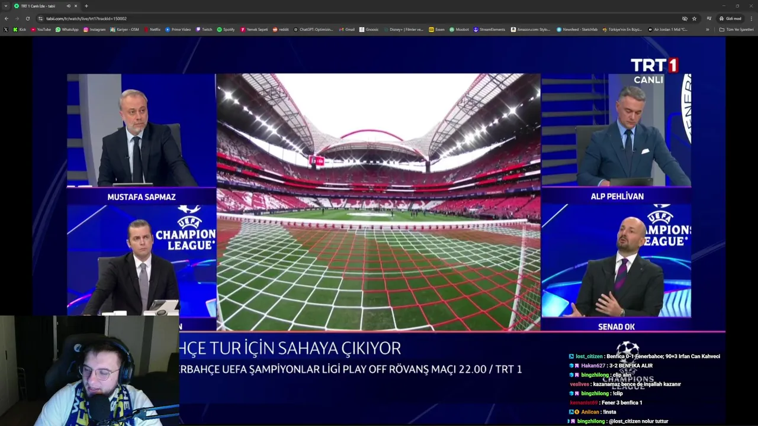Click the Alp Pehlivan video panel
The width and height of the screenshot is (758, 426).
[x=616, y=130]
